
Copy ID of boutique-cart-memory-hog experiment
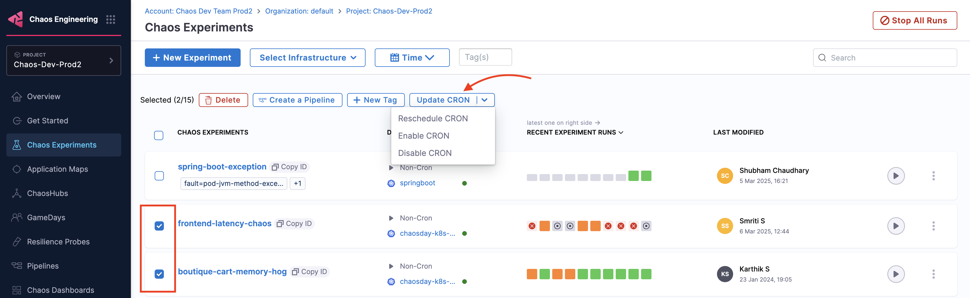point(310,272)
